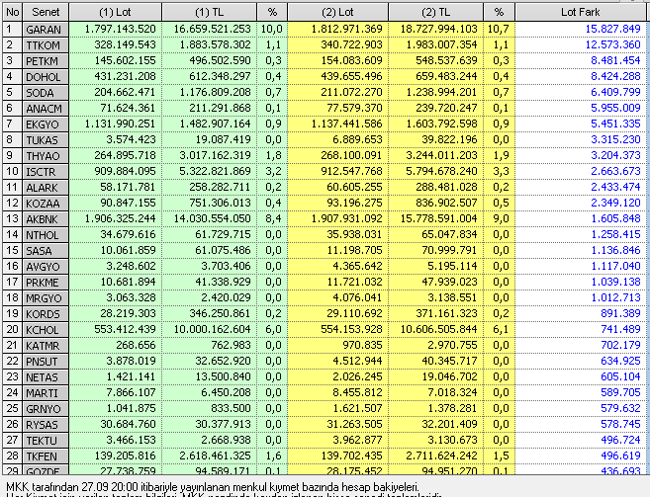
Task: Select the SODA row label
Action: (x=46, y=93)
